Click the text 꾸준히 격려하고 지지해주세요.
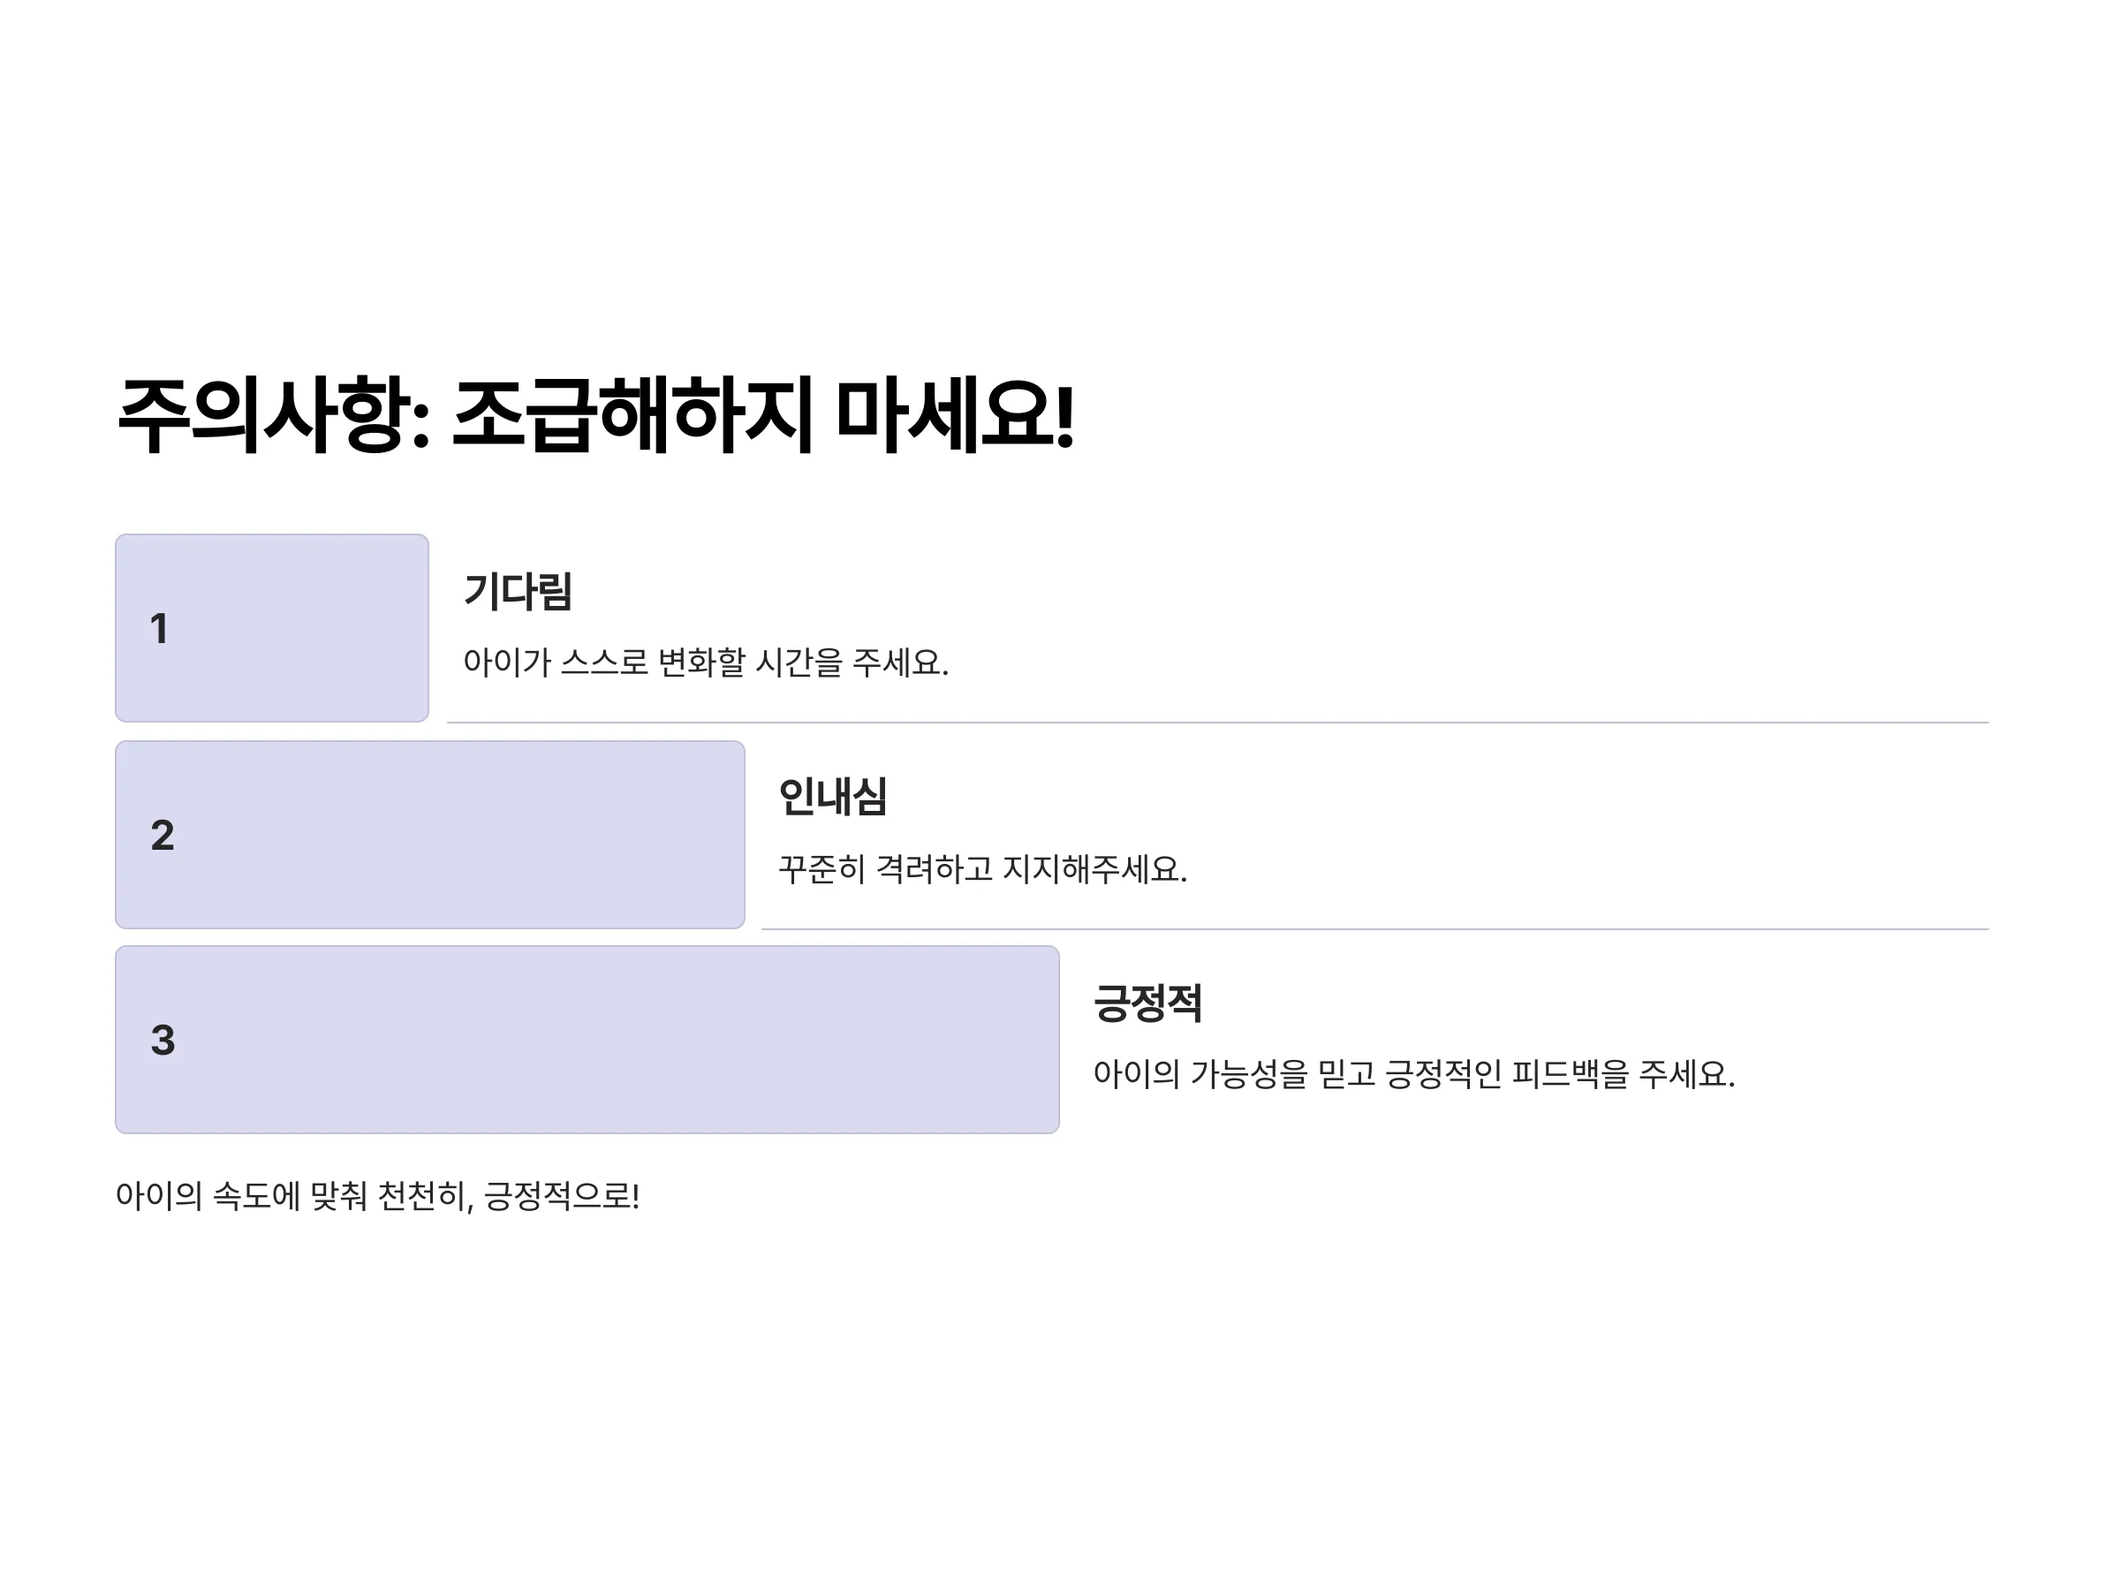The height and width of the screenshot is (1590, 2120). point(982,869)
